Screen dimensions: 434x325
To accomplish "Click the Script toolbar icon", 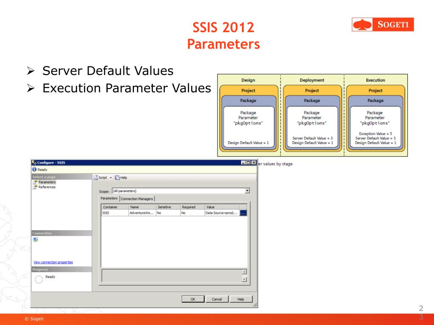I will pyautogui.click(x=95, y=177).
